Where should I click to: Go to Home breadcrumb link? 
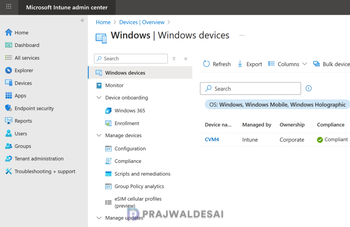click(x=103, y=22)
